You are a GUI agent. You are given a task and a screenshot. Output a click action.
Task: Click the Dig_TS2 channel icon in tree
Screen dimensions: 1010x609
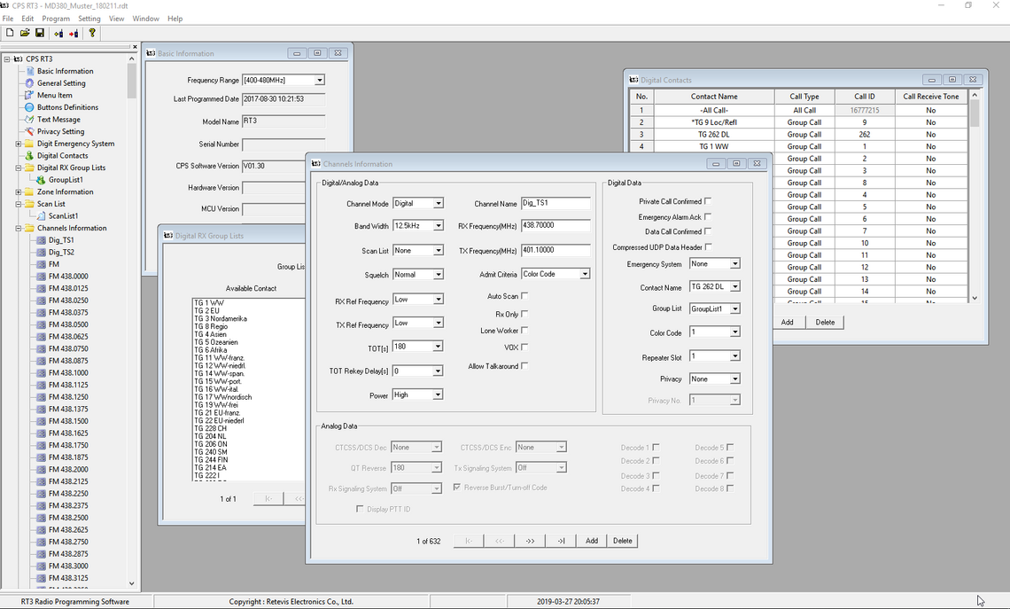tap(42, 252)
